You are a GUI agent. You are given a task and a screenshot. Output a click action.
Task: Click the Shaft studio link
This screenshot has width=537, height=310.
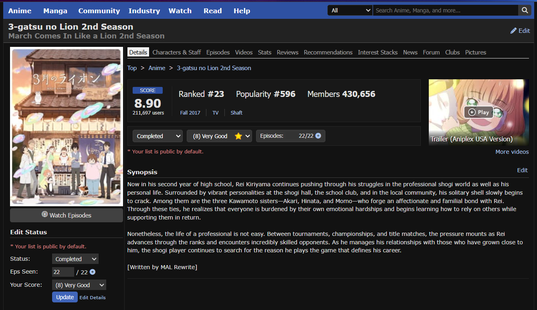pyautogui.click(x=236, y=113)
